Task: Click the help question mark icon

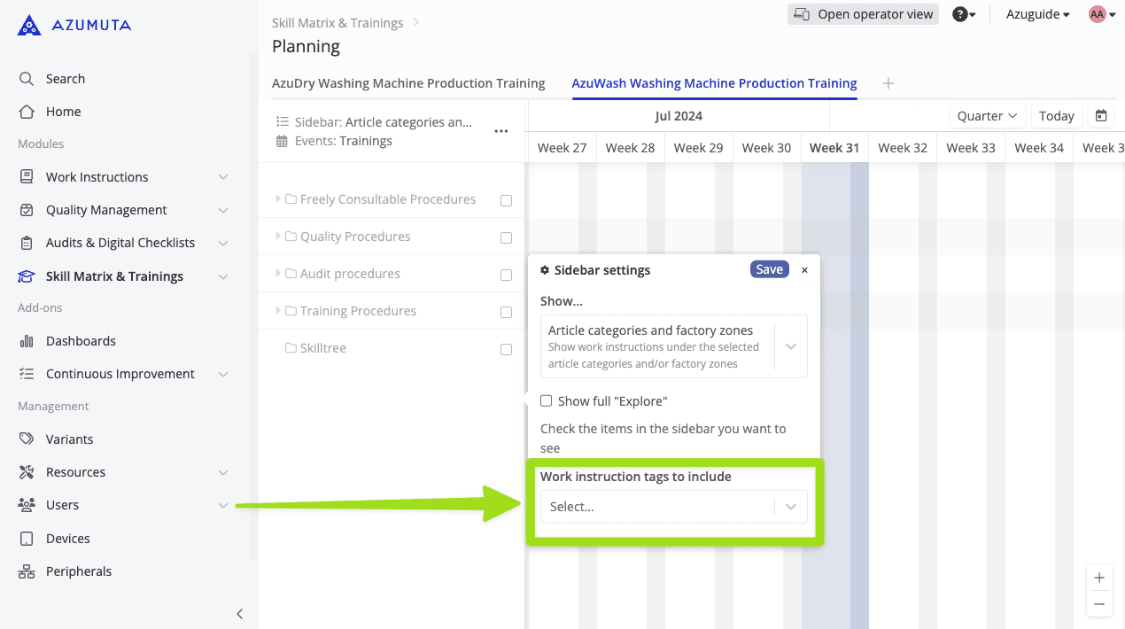Action: [959, 14]
